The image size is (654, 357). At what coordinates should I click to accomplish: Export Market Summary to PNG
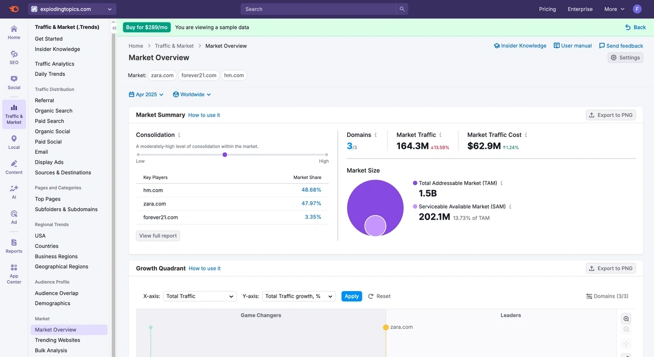610,115
